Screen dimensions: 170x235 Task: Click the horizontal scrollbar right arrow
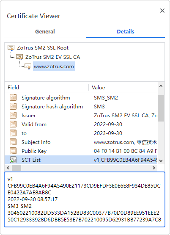(154, 168)
